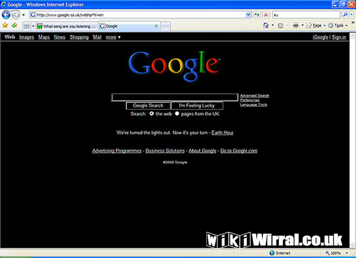Select 'pages from the UK' radio button

177,114
